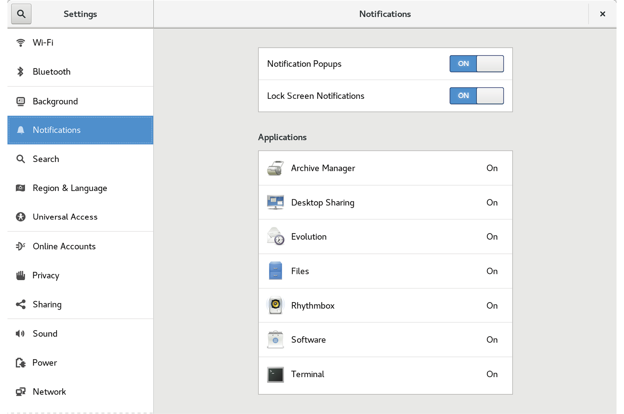
Task: Select Privacy in the sidebar
Action: tap(46, 275)
